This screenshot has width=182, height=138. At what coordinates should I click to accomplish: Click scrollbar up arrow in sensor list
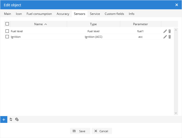coord(176,30)
